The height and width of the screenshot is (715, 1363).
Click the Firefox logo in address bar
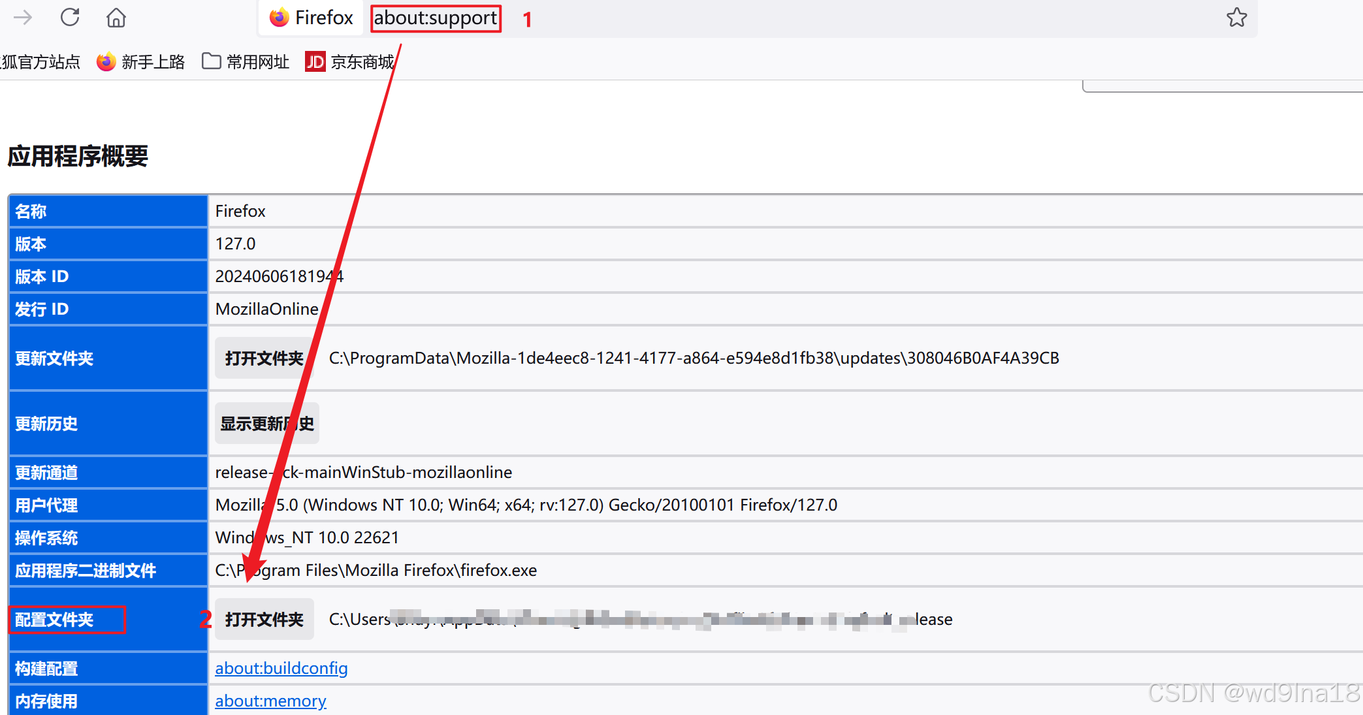click(279, 18)
